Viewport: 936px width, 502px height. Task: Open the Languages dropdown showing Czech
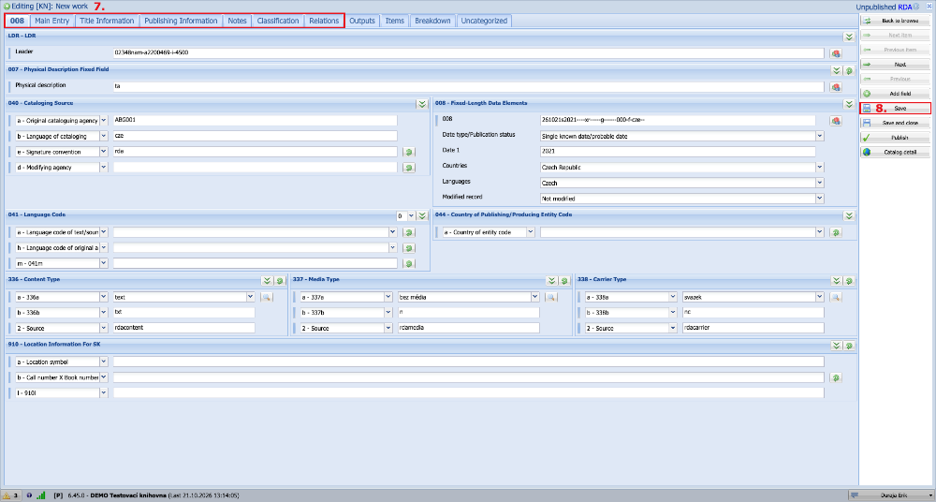[820, 183]
